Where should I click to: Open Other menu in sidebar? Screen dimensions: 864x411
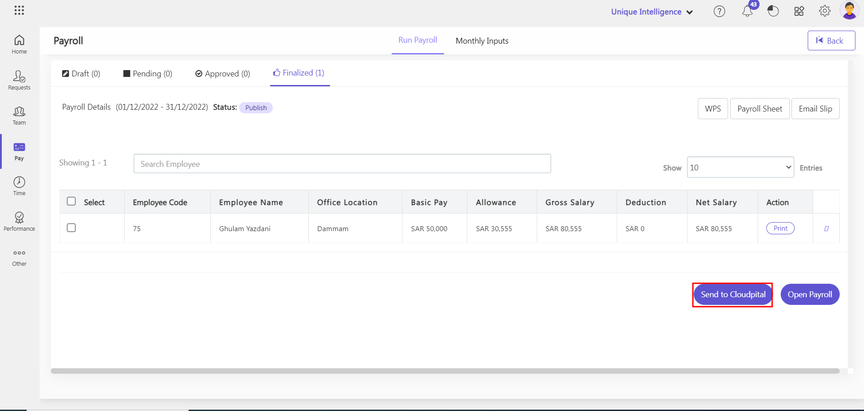pos(19,258)
